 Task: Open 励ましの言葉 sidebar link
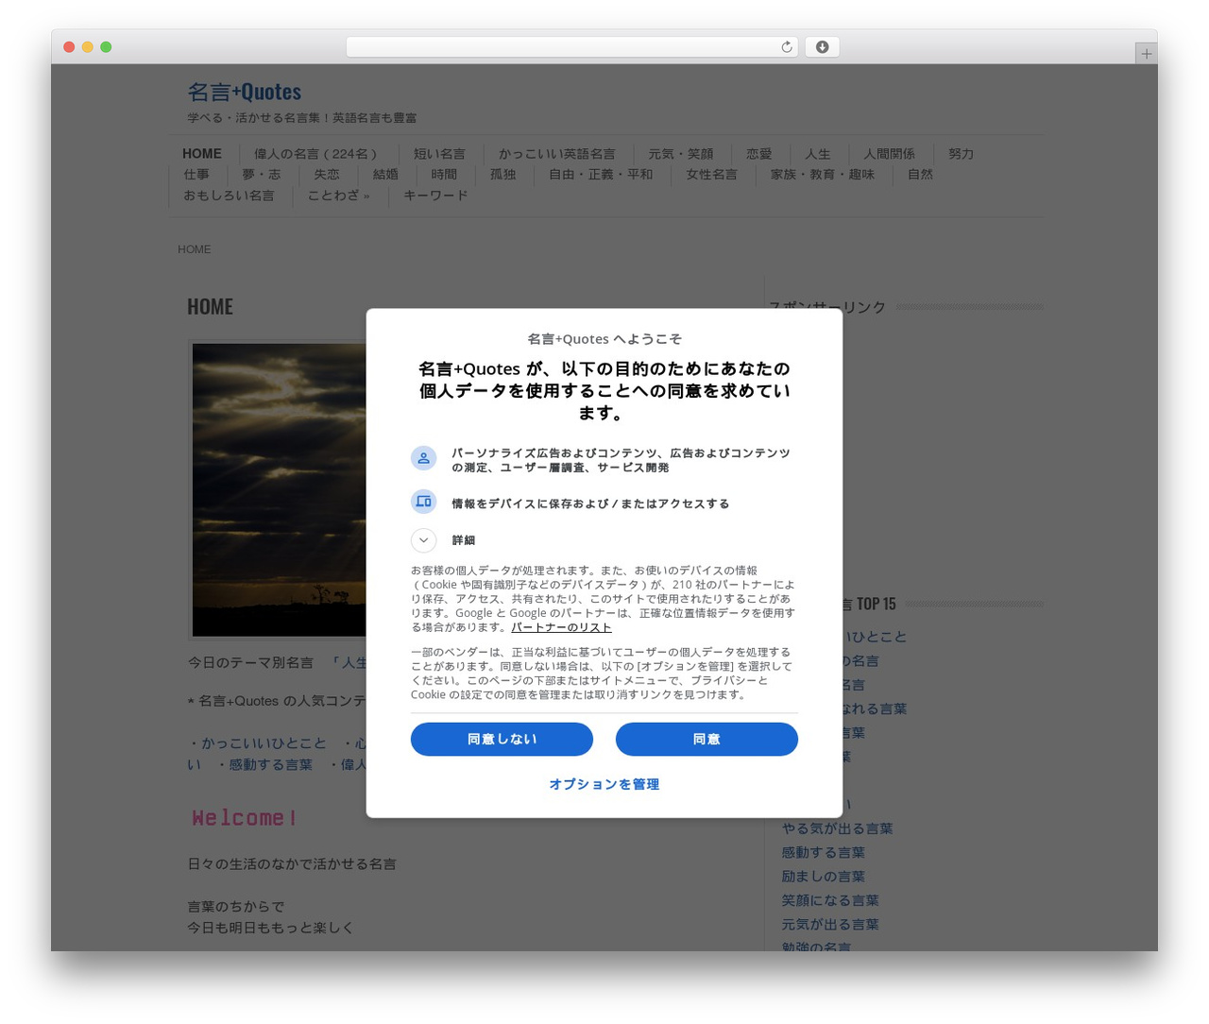823,877
